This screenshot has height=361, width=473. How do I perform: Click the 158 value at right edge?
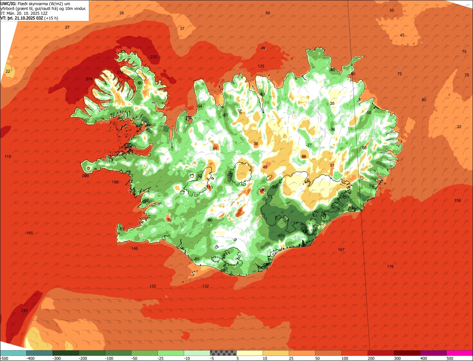[457, 200]
